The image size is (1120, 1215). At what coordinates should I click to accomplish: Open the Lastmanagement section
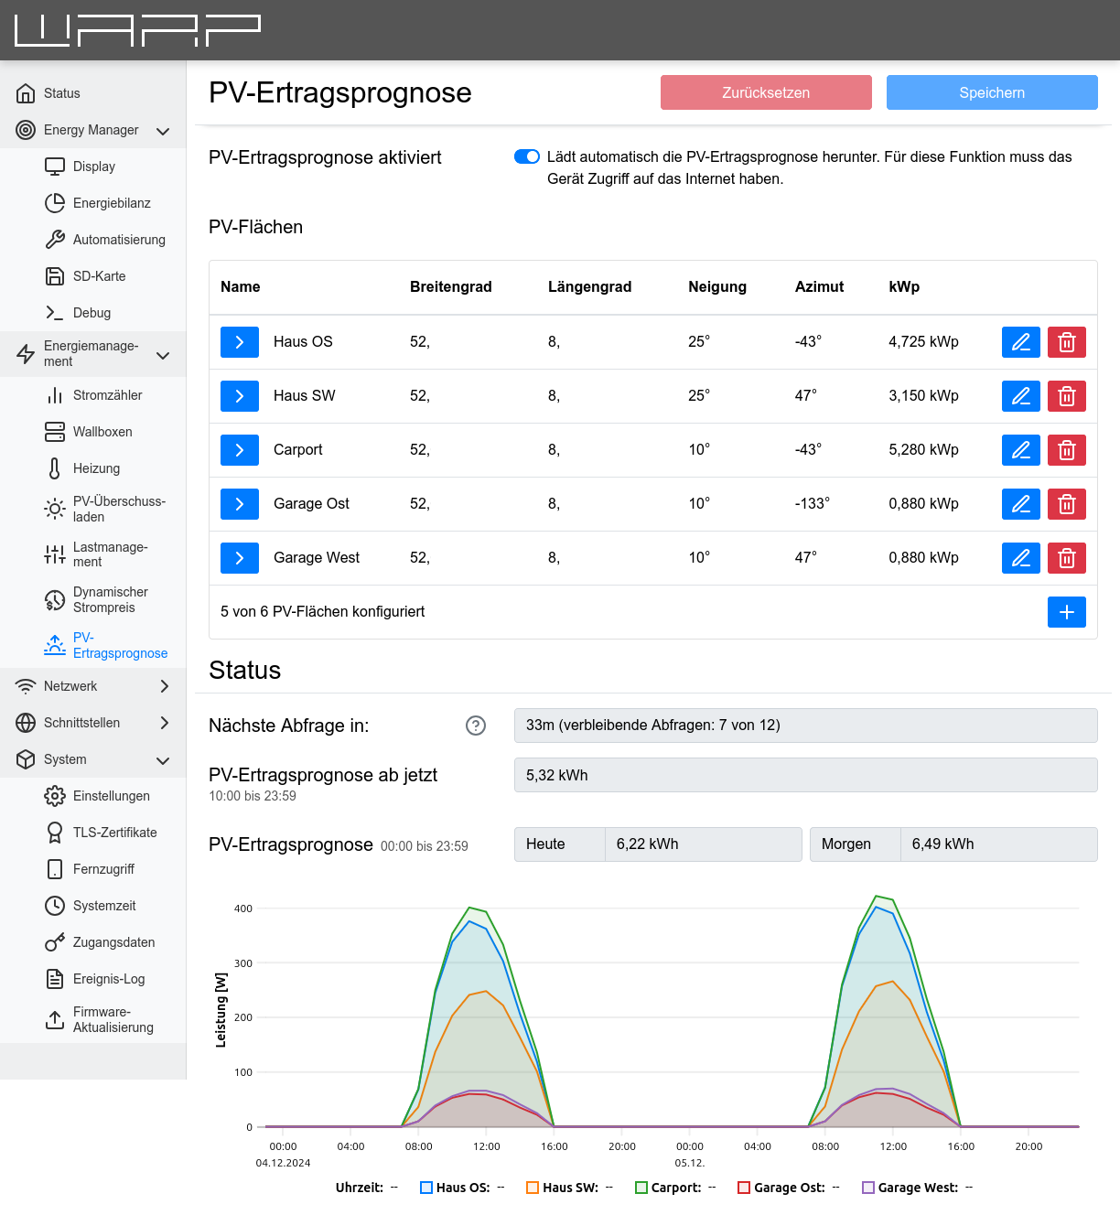click(110, 554)
